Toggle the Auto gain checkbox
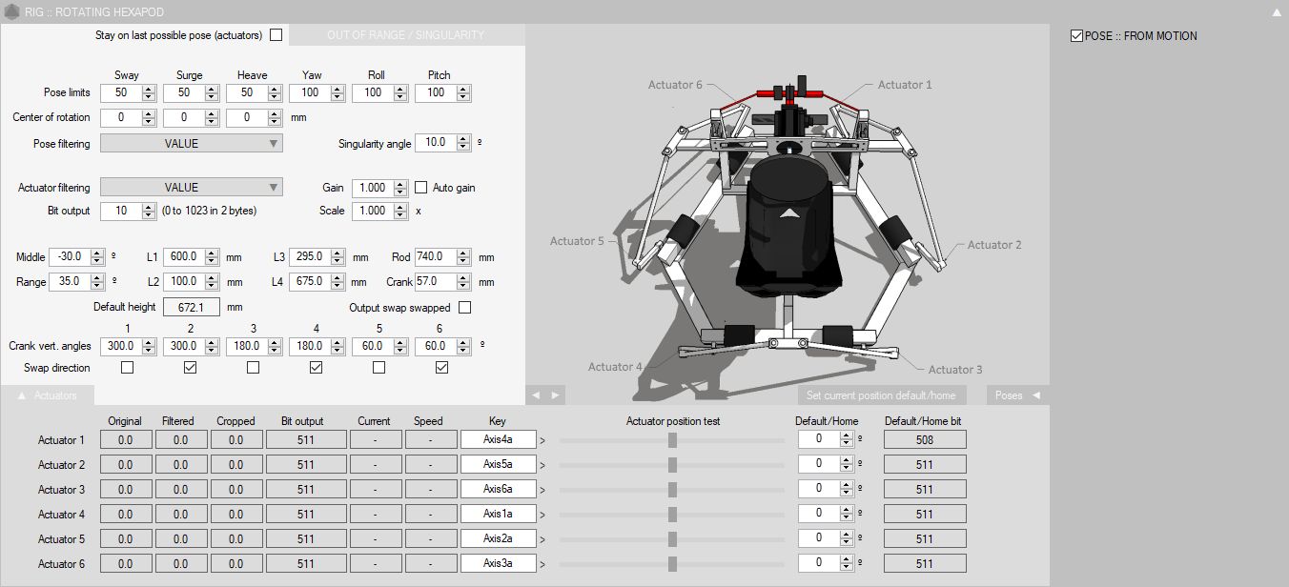This screenshot has height=587, width=1289. pyautogui.click(x=420, y=188)
